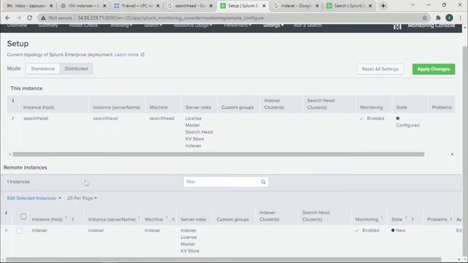Open the Settings menu
The width and height of the screenshot is (468, 263).
tap(273, 26)
